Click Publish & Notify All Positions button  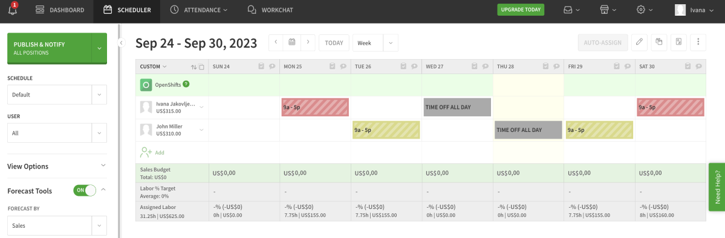click(50, 48)
